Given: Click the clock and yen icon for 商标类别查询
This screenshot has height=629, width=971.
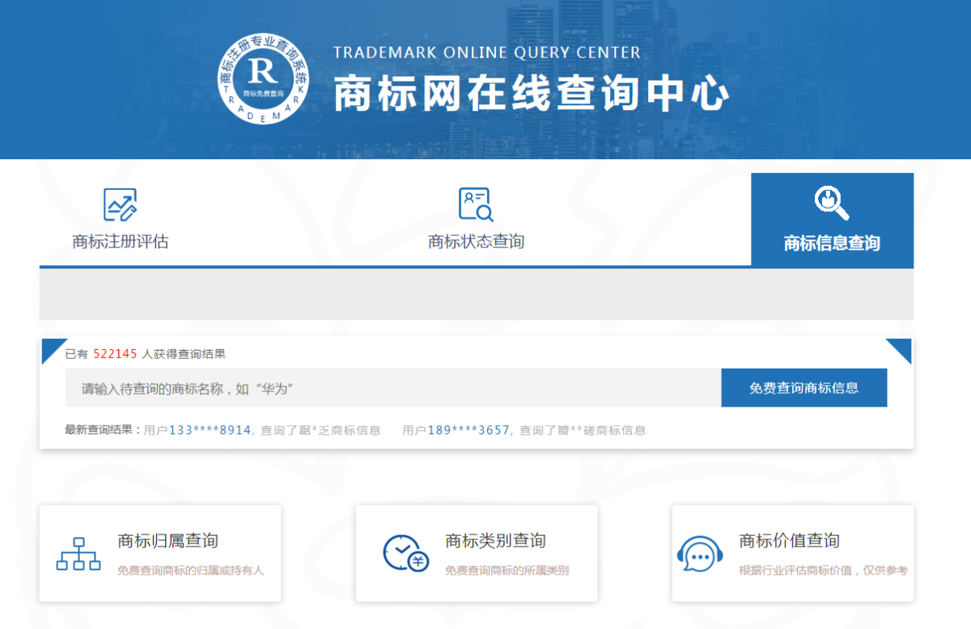Looking at the screenshot, I should click(405, 554).
